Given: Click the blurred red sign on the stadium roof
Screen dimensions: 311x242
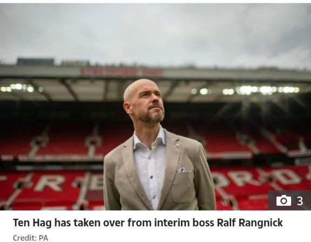Looking at the screenshot, I should tap(121, 72).
